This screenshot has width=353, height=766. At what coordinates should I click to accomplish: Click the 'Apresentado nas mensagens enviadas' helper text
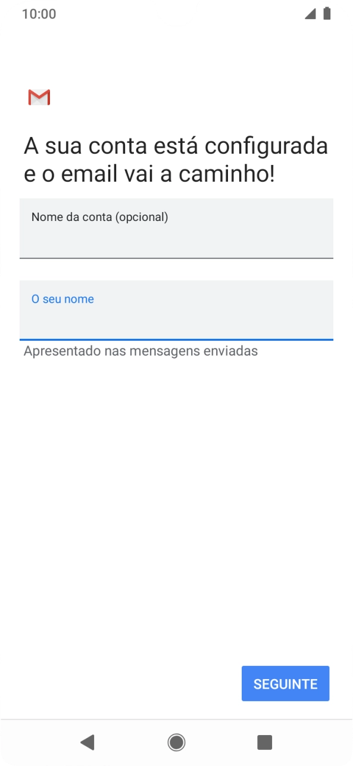[140, 351]
